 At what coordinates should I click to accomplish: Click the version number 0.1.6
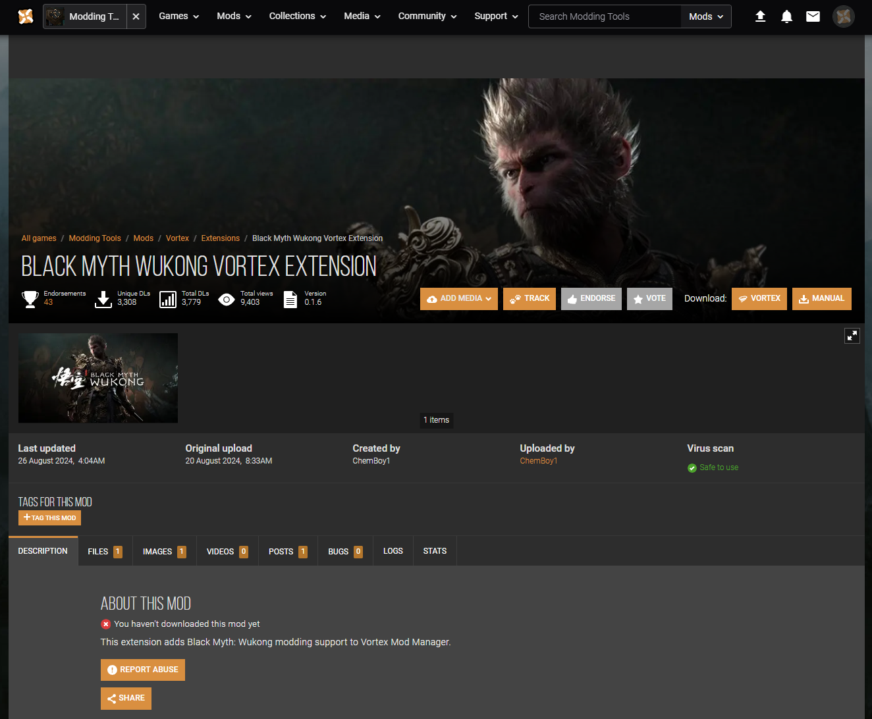[x=313, y=302]
